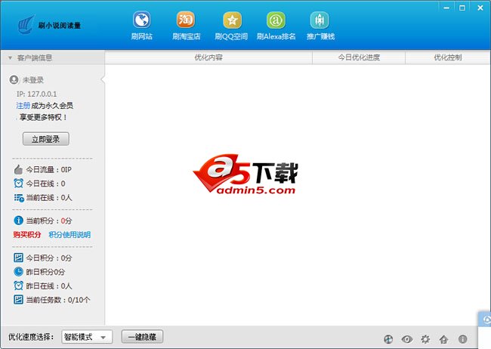Image resolution: width=491 pixels, height=349 pixels.
Task: Open the 推广赚钱 rocket icon
Action: coord(320,20)
